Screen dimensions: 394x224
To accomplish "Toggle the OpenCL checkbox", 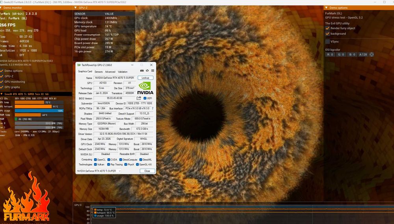I will tap(95, 160).
